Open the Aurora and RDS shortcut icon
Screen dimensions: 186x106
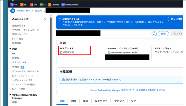point(63,5)
